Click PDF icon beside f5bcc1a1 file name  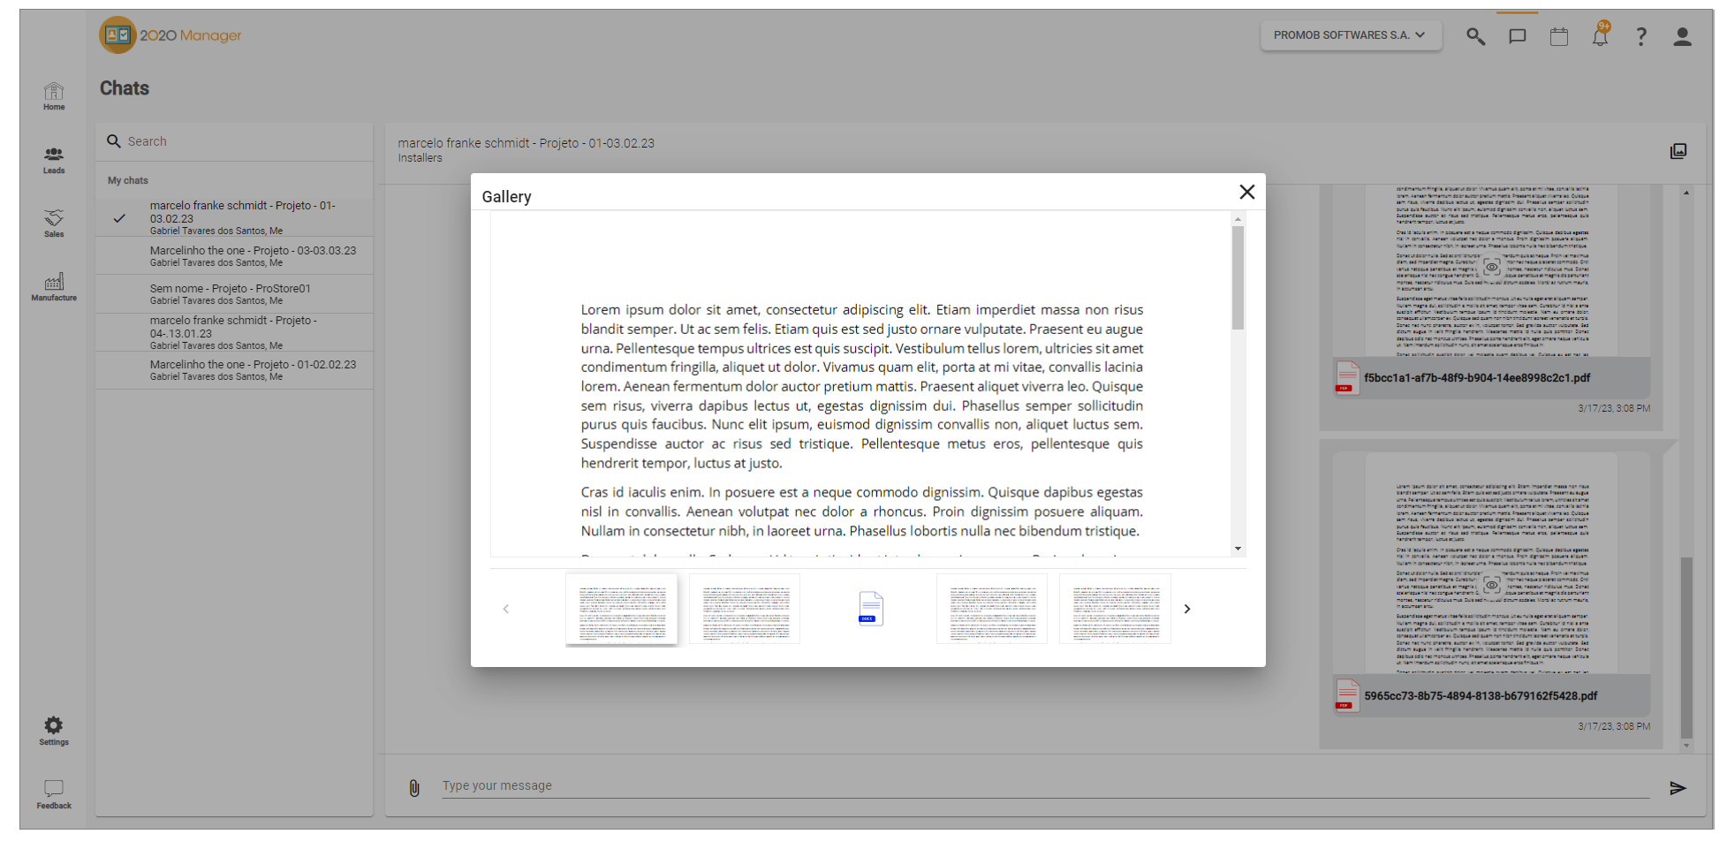coord(1347,377)
